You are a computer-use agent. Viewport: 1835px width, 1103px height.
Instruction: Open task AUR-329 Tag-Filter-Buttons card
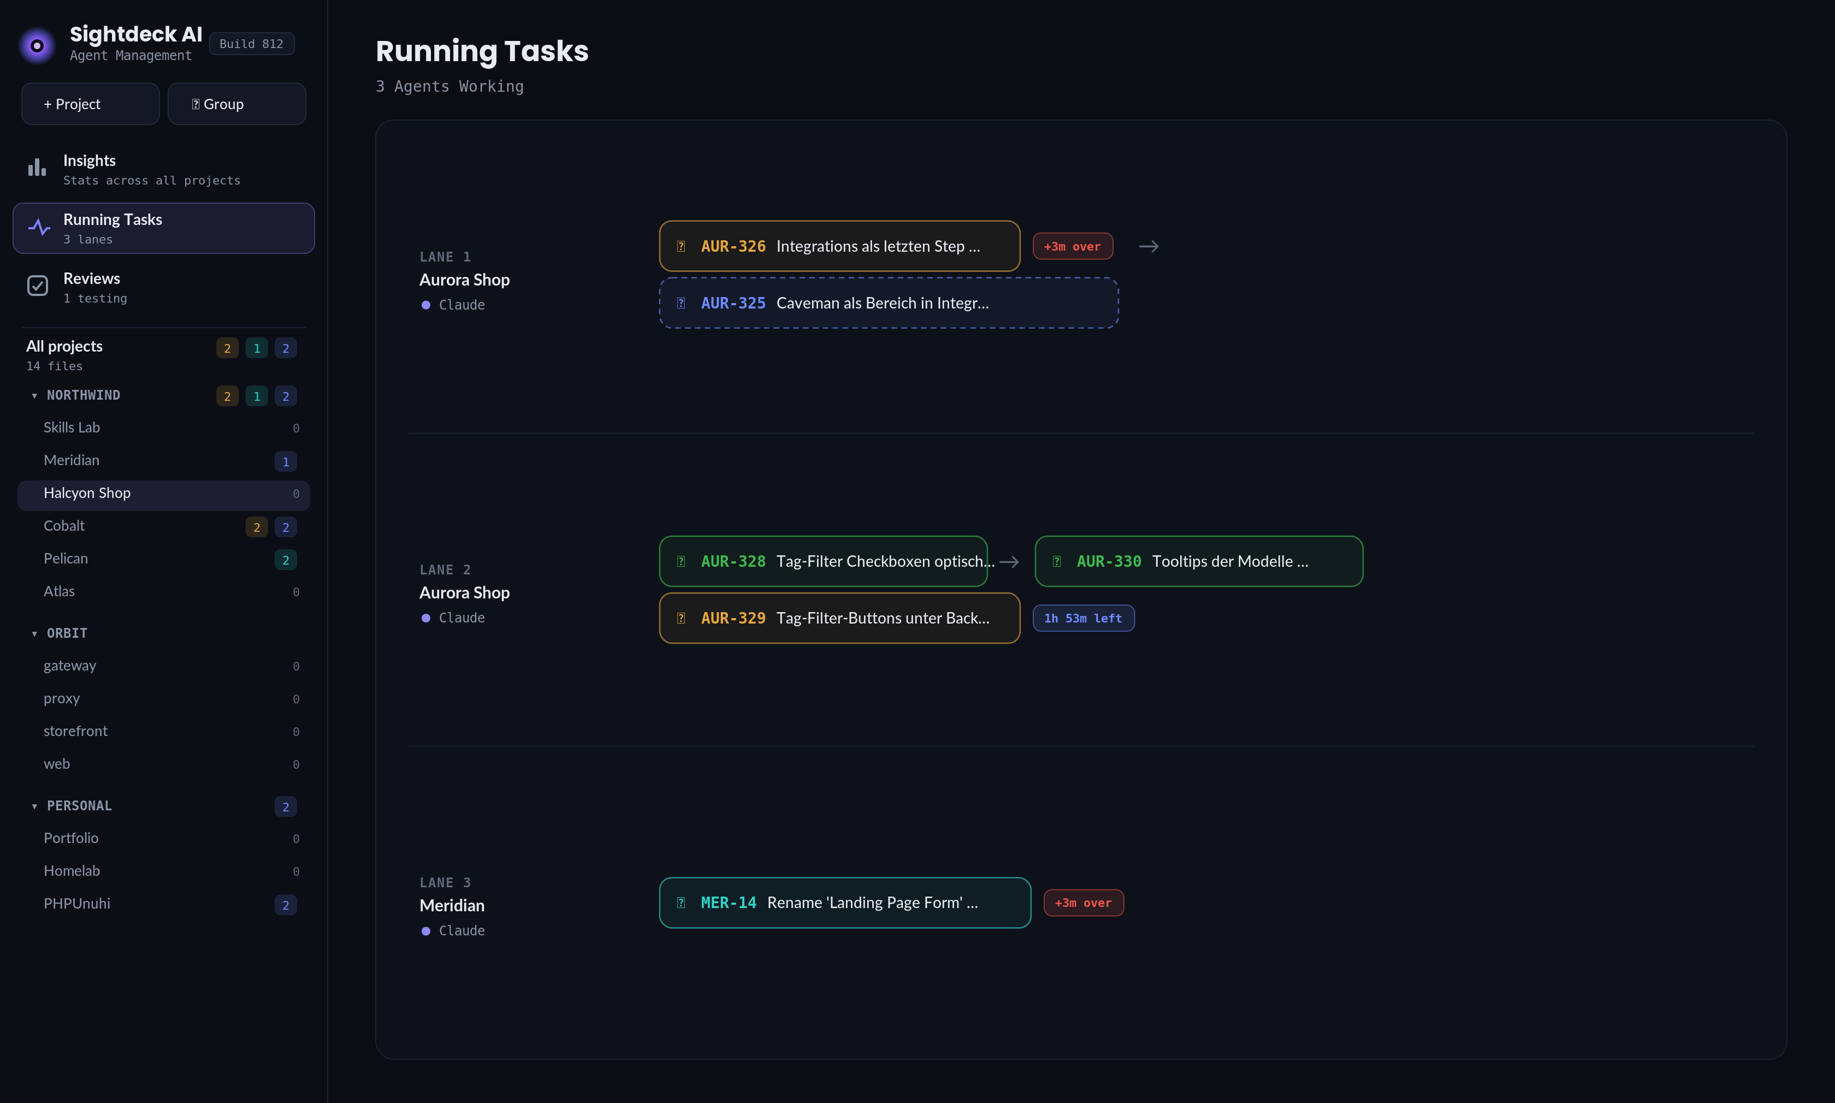(840, 619)
